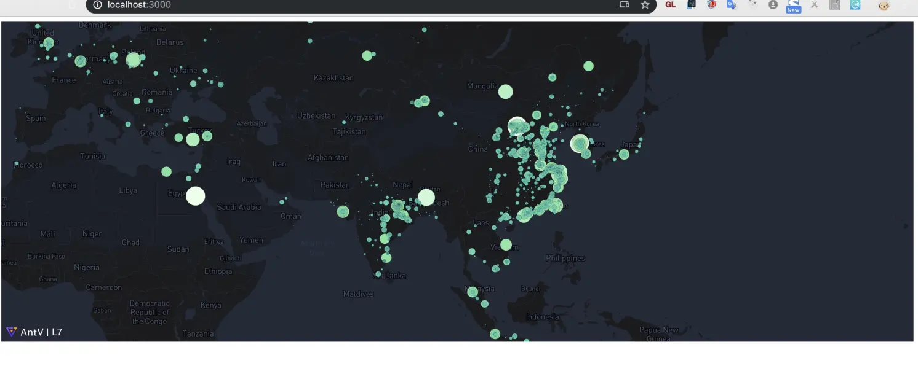
Task: Click the Tanzania map label
Action: click(198, 333)
